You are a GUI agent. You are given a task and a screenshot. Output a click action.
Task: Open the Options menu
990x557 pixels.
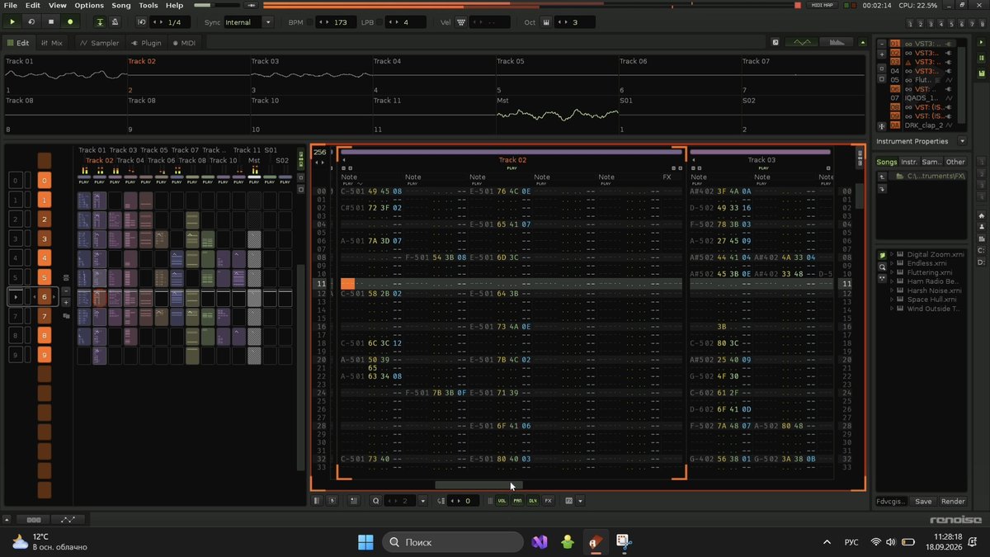[89, 5]
